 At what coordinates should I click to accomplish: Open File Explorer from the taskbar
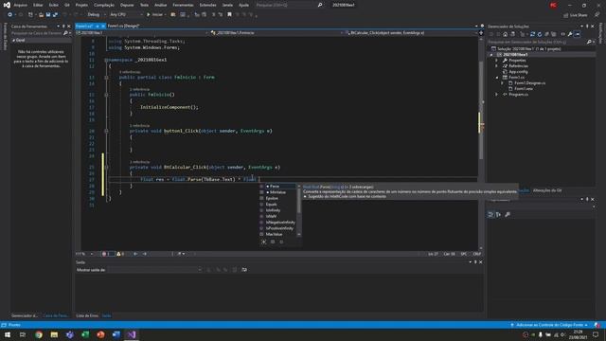(54, 334)
